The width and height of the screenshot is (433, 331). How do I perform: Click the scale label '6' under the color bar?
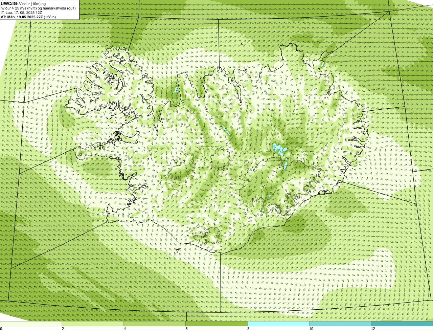(186, 329)
